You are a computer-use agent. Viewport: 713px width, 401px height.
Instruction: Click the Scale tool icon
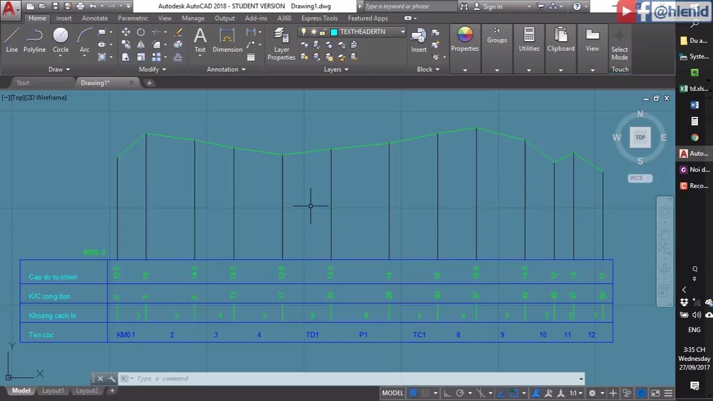[141, 57]
